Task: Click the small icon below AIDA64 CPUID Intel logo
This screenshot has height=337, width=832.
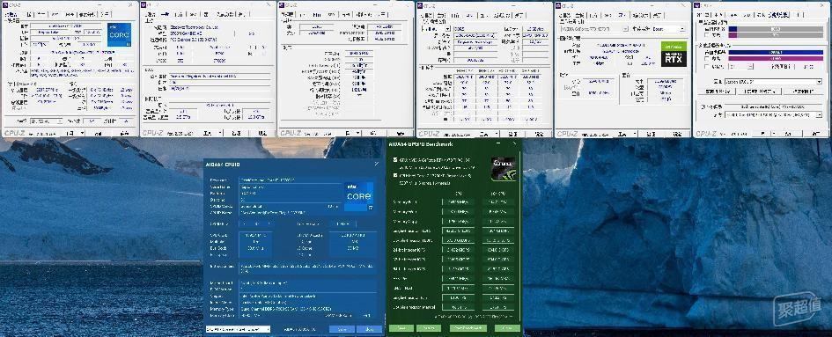Action: [x=371, y=208]
